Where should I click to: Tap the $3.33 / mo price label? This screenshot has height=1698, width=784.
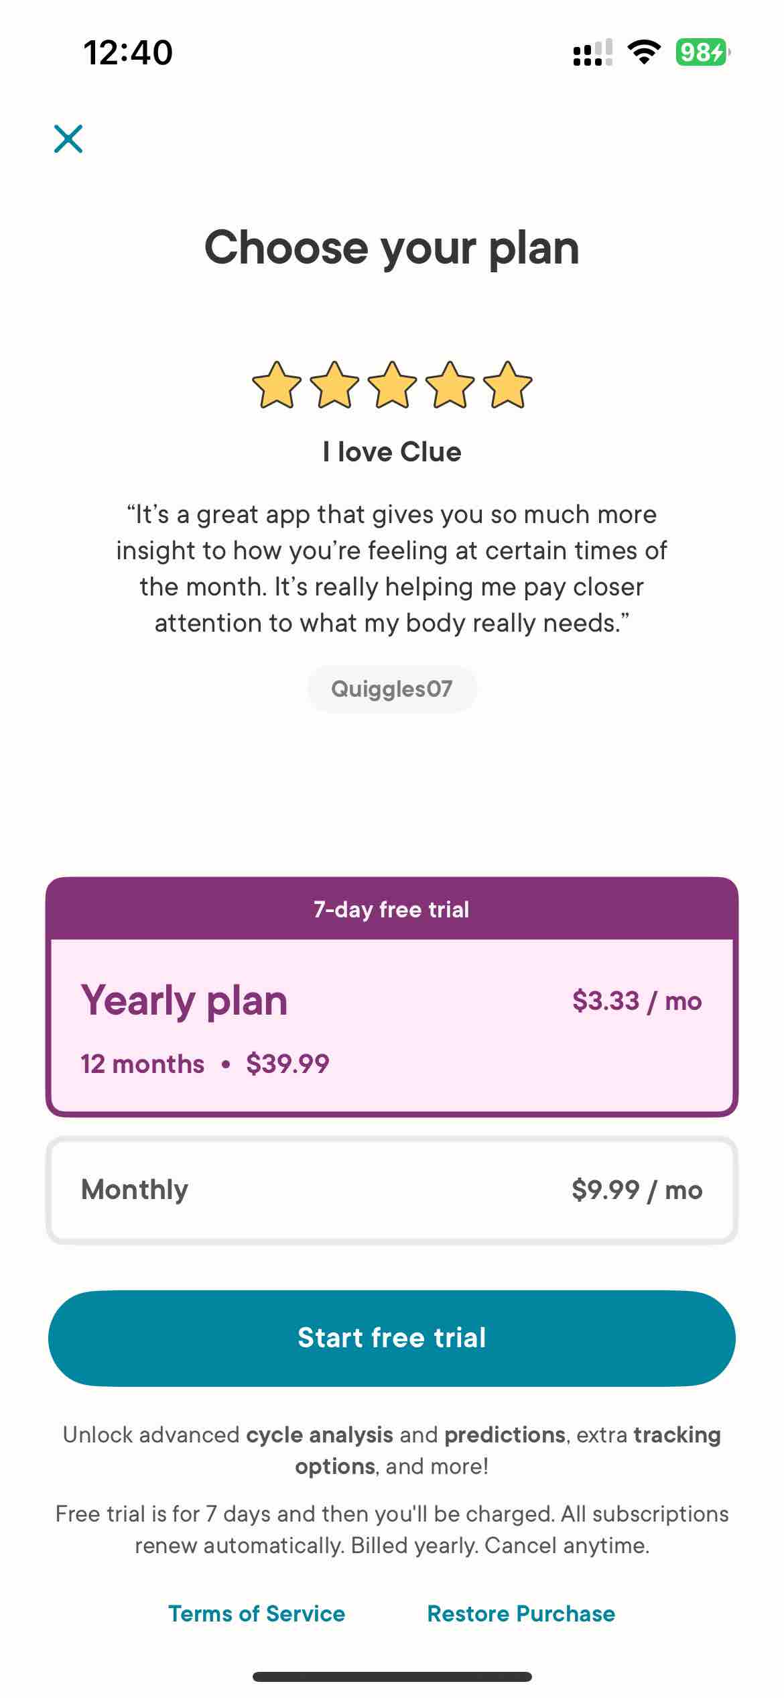(x=637, y=1001)
